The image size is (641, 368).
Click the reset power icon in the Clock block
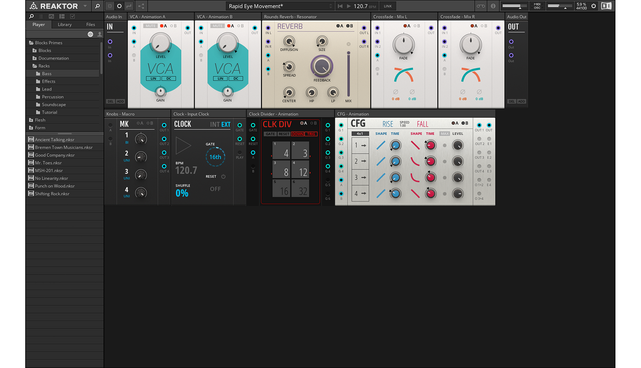click(x=223, y=176)
